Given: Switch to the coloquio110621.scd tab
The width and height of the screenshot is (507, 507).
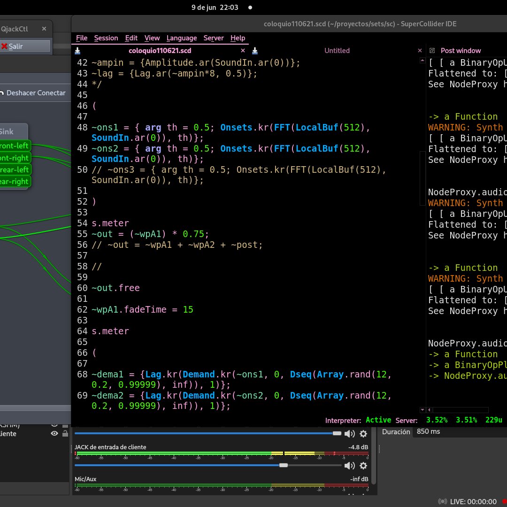Looking at the screenshot, I should pos(160,51).
